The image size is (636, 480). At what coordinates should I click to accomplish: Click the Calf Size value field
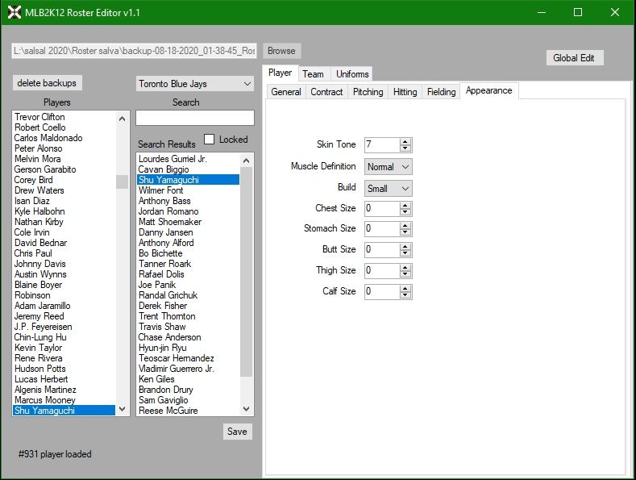(382, 291)
